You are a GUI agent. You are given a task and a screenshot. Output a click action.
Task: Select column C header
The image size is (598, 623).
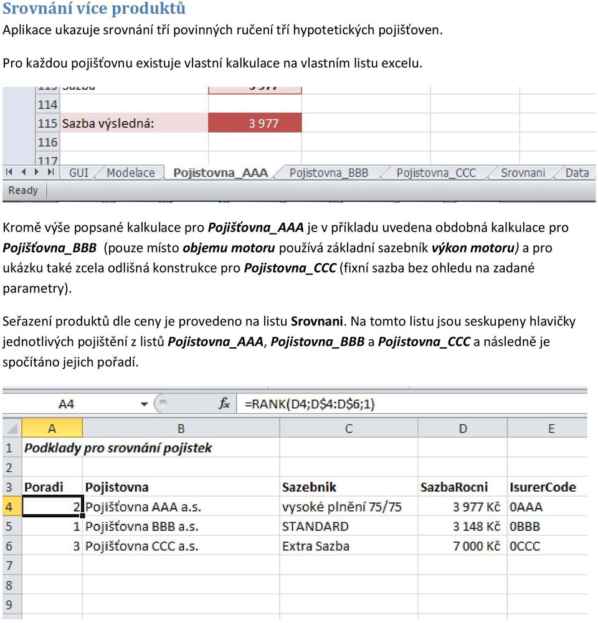349,428
